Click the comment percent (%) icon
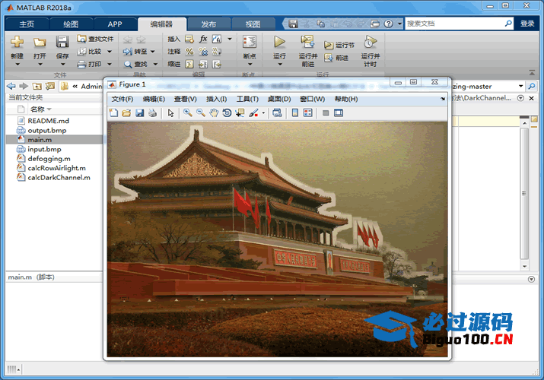The width and height of the screenshot is (544, 380). coord(189,52)
